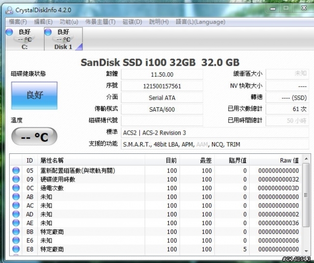Select the Disk 1 drive tab
Viewport: 314px width, 263px height.
click(x=63, y=39)
